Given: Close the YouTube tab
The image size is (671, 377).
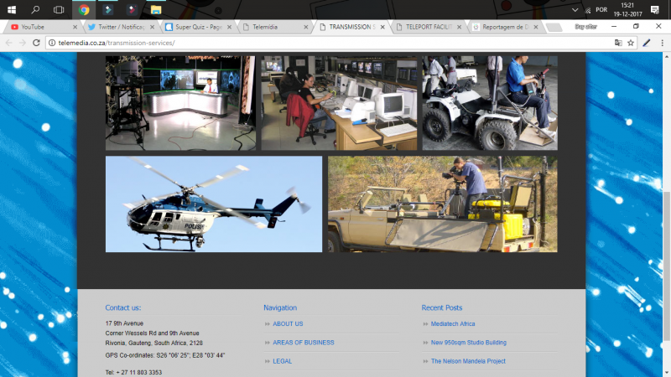Looking at the screenshot, I should tap(75, 27).
